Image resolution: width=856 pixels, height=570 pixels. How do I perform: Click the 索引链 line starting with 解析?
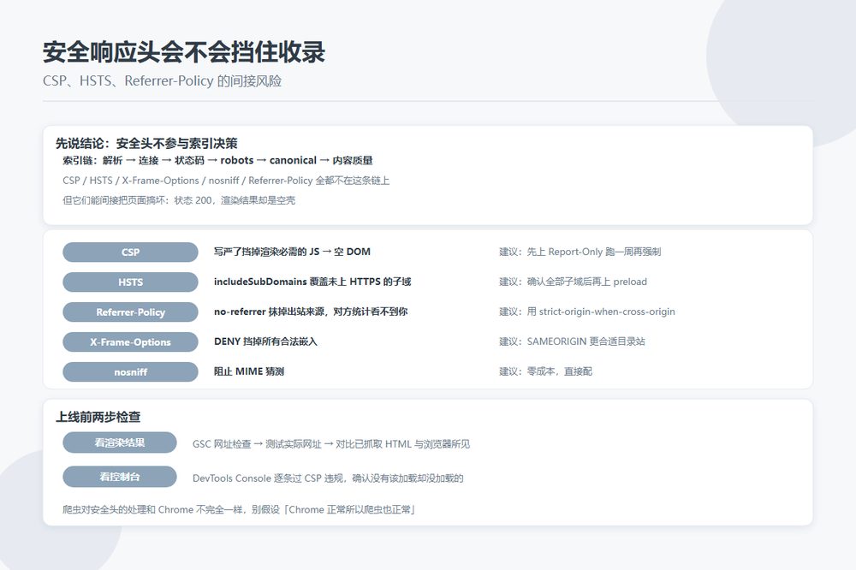tap(217, 161)
